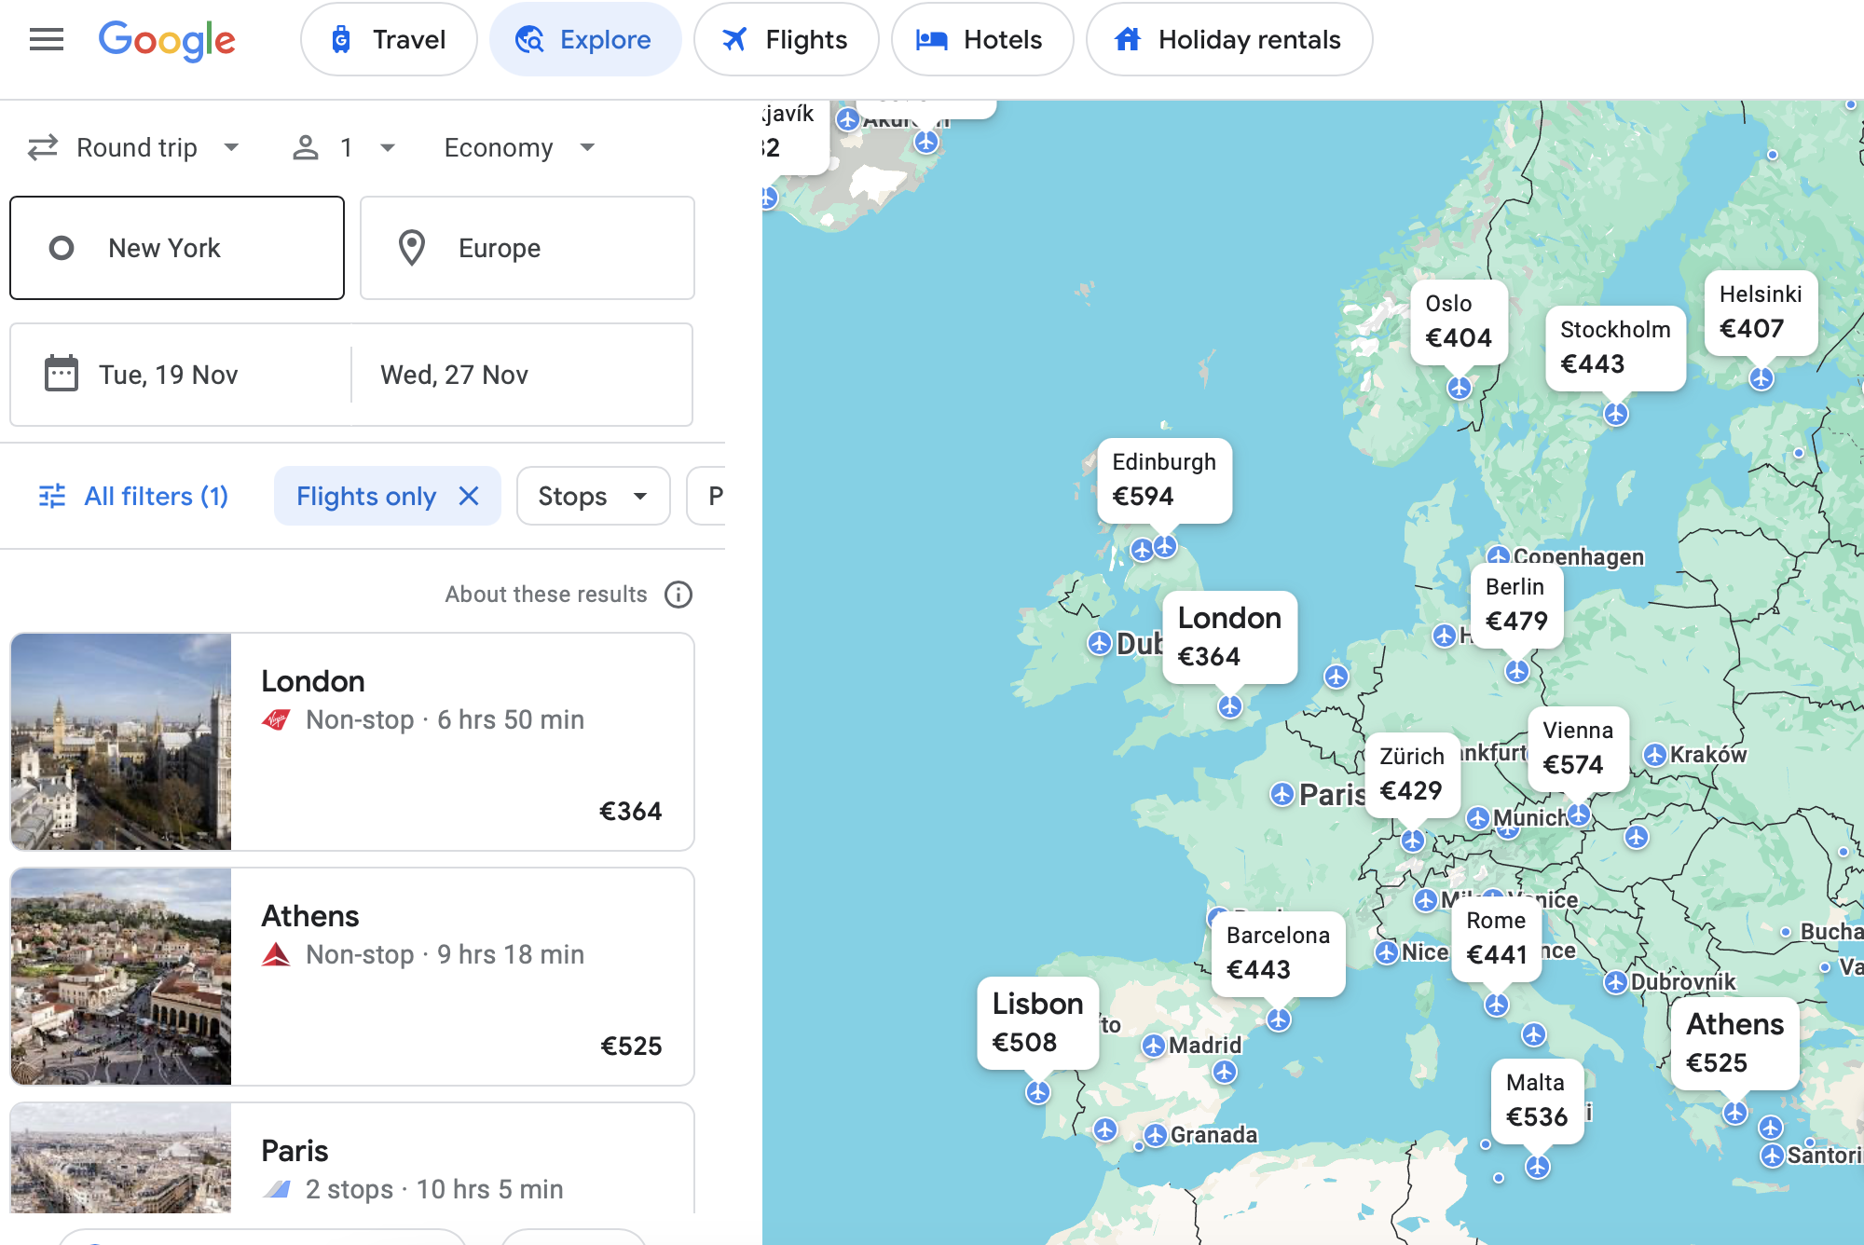Image resolution: width=1864 pixels, height=1245 pixels.
Task: Open the navigation hamburger menu
Action: click(46, 39)
